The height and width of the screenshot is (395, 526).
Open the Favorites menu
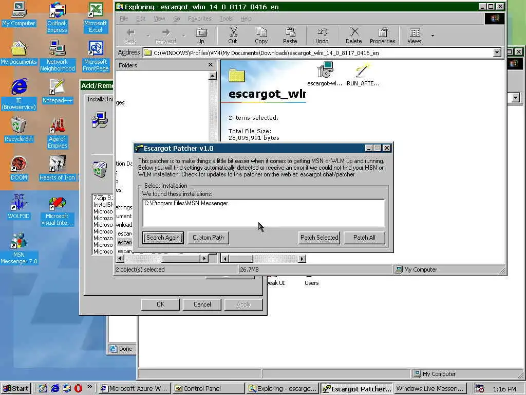pos(200,19)
